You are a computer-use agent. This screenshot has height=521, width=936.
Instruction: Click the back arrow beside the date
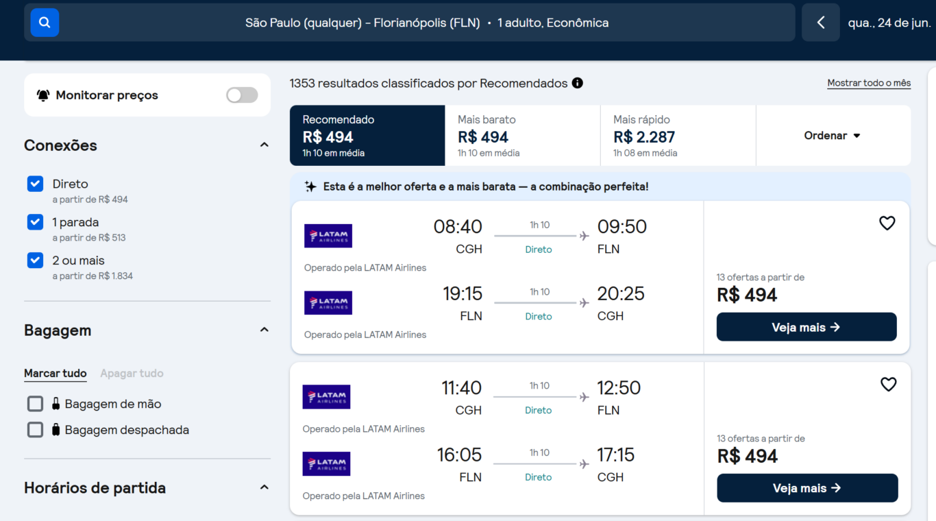coord(820,22)
